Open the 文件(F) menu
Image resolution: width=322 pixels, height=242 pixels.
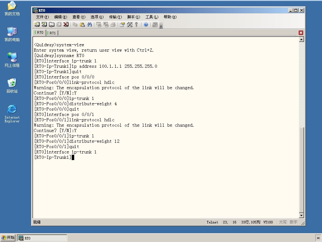pyautogui.click(x=42, y=17)
